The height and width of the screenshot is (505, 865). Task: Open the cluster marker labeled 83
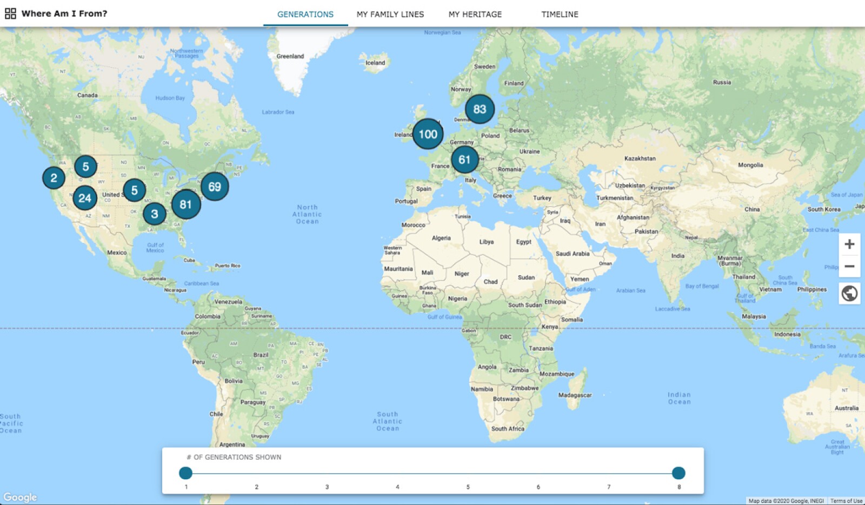tap(480, 109)
